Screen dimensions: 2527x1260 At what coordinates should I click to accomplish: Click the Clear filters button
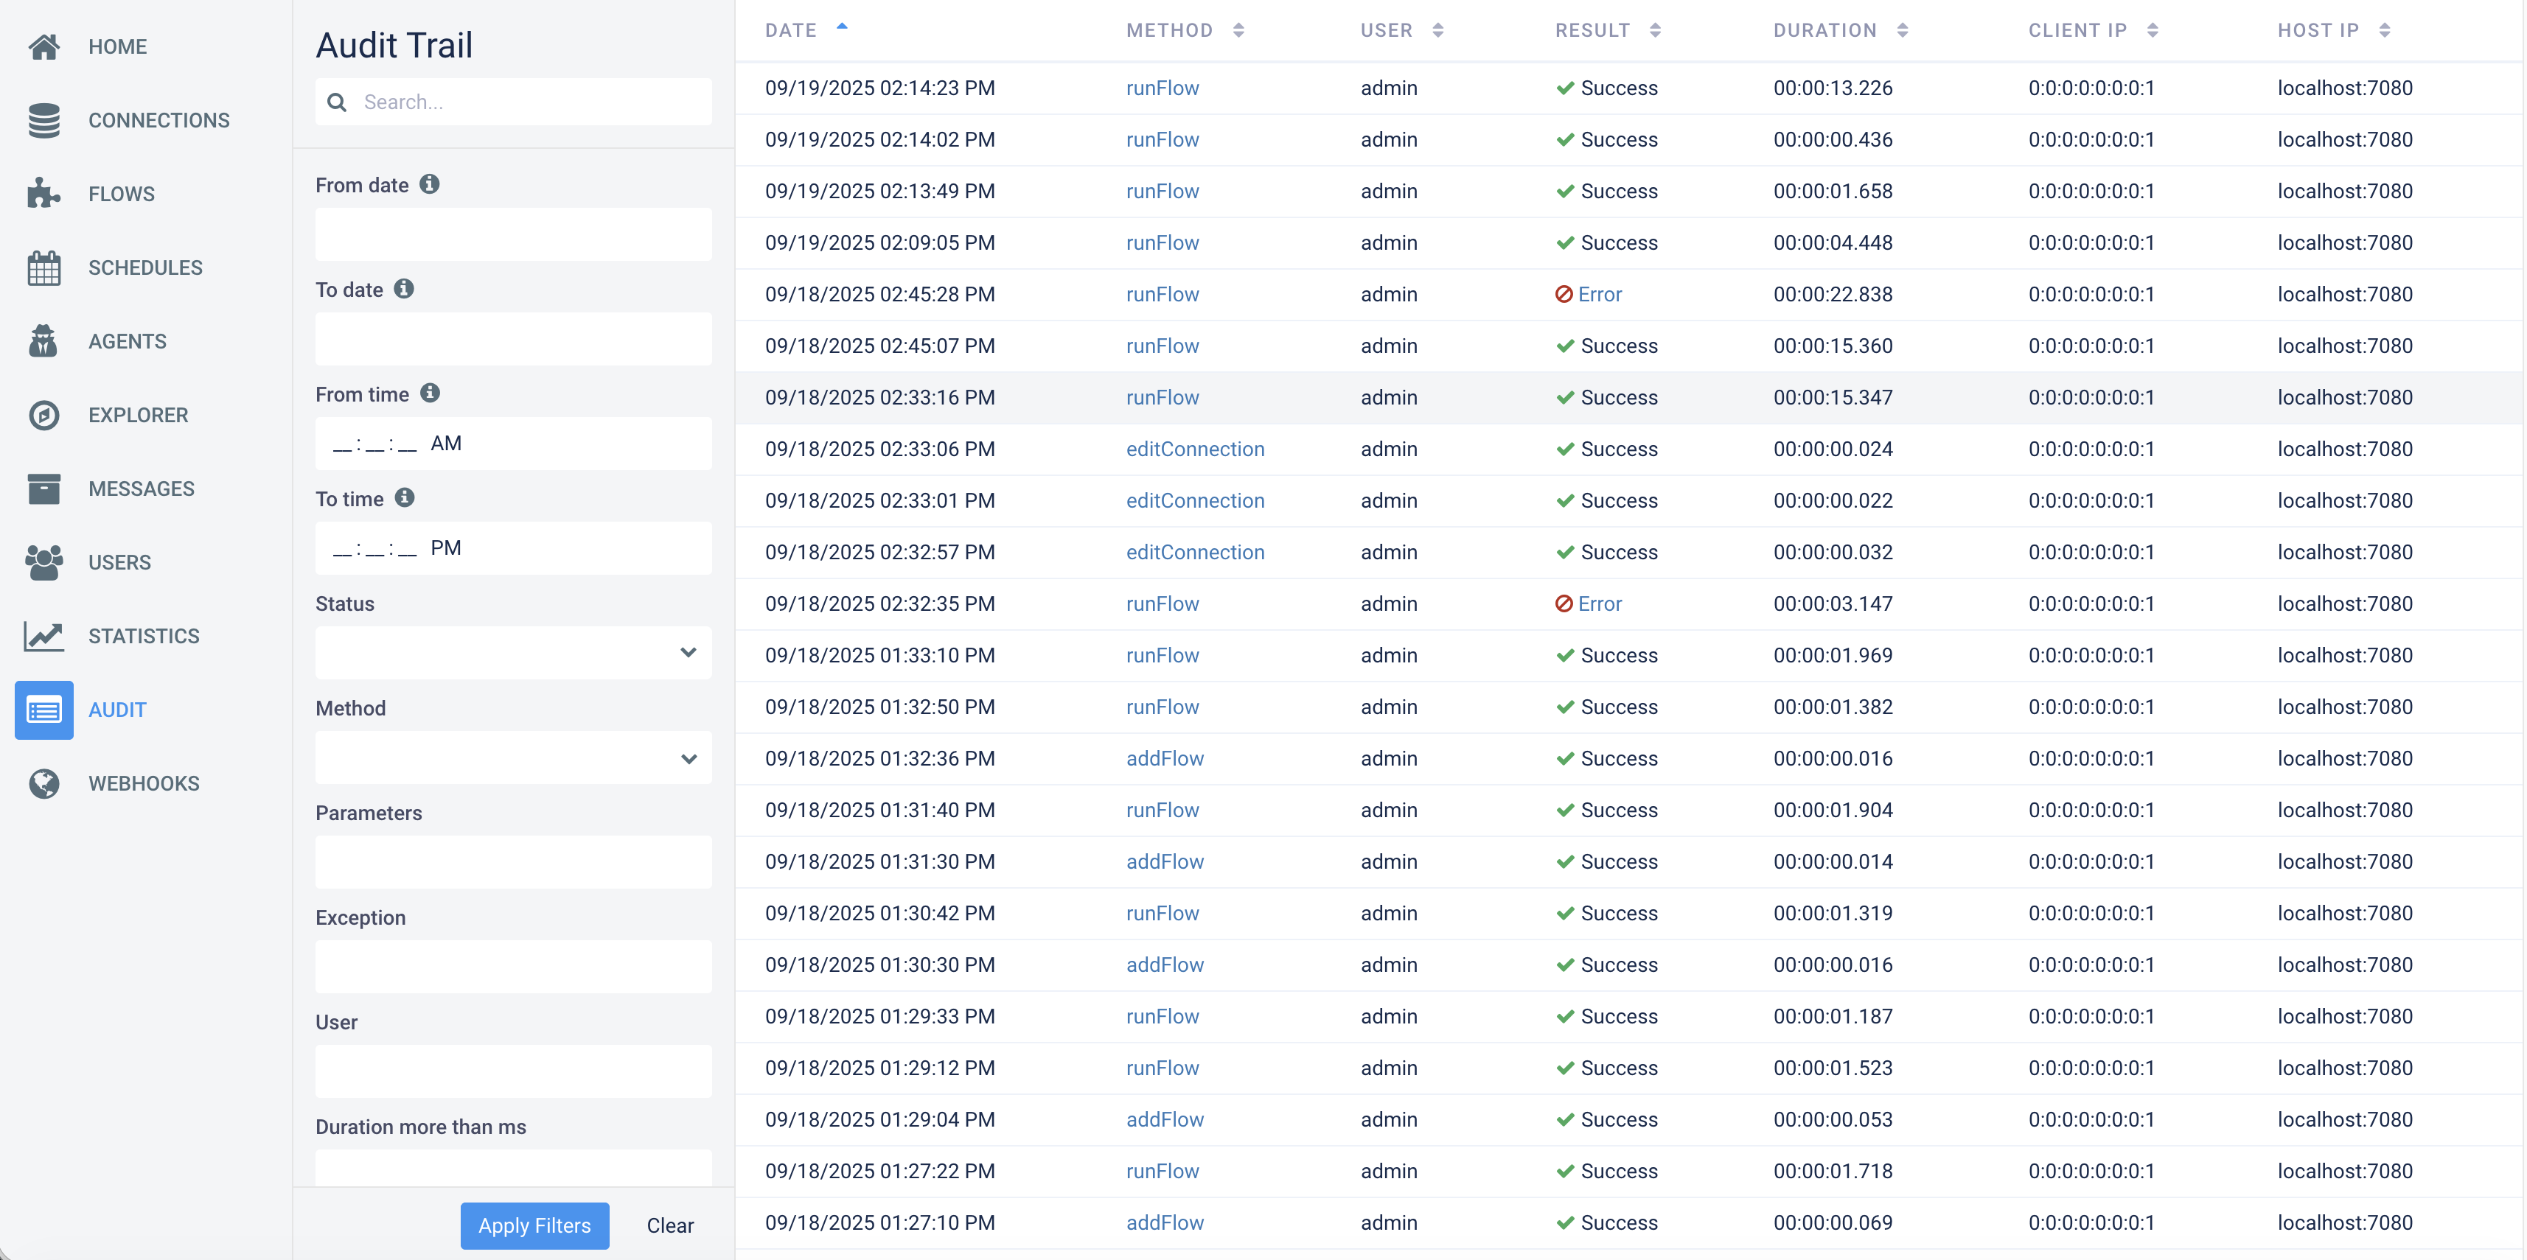[669, 1225]
